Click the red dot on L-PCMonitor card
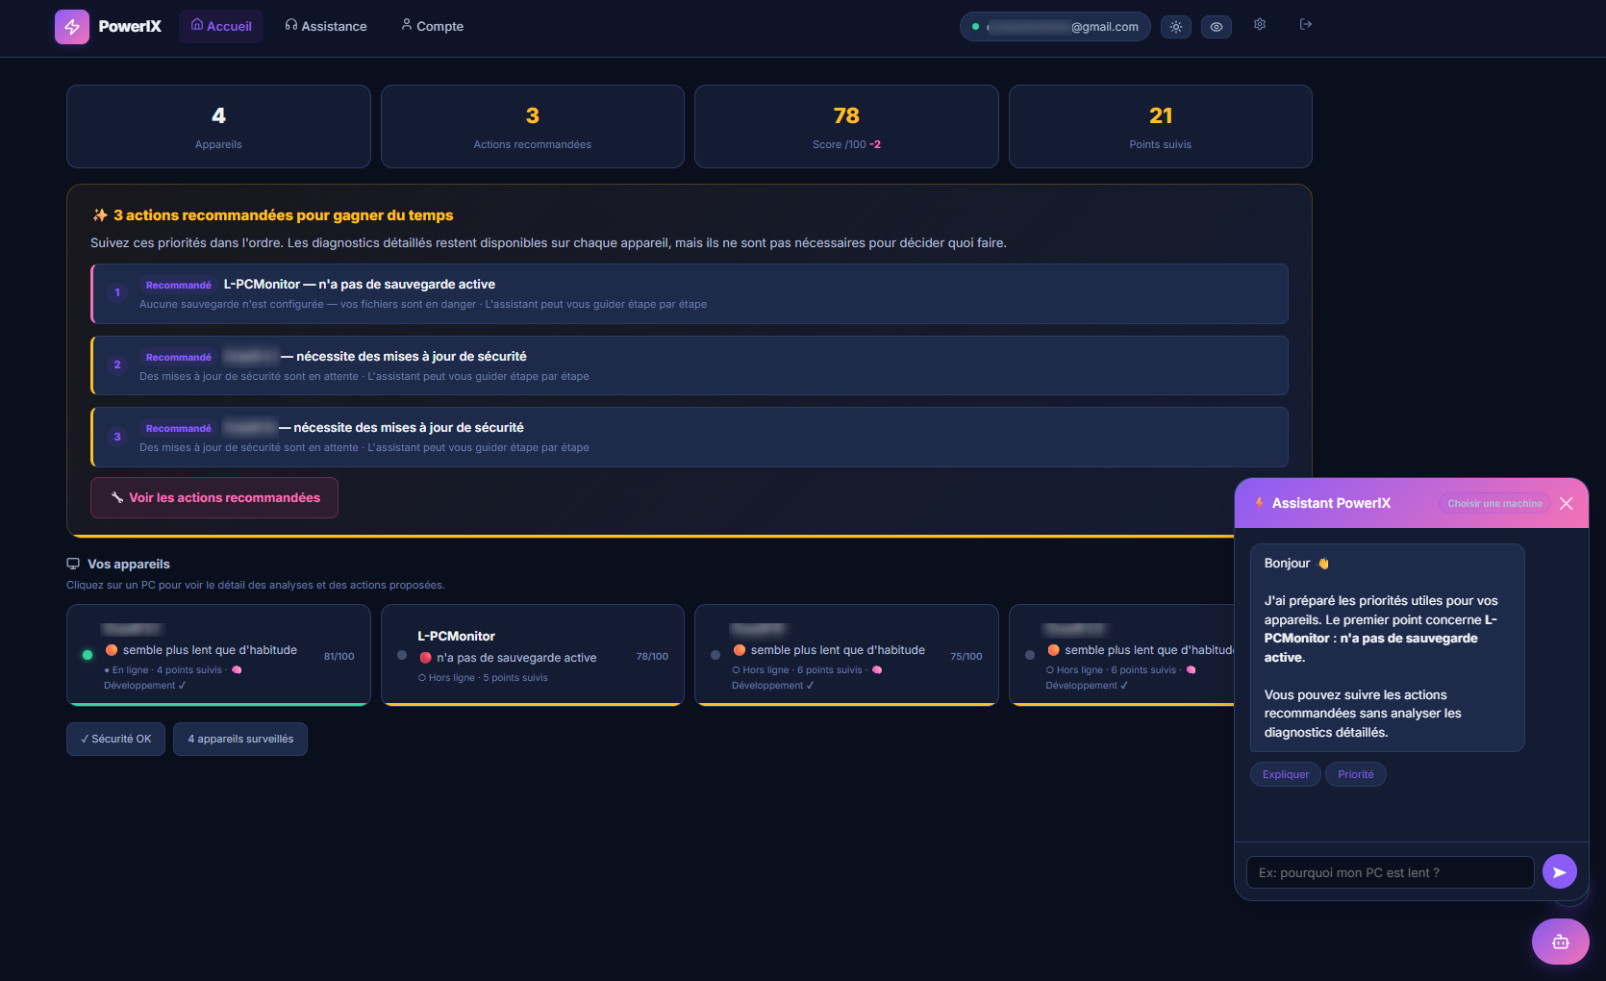 click(x=425, y=658)
